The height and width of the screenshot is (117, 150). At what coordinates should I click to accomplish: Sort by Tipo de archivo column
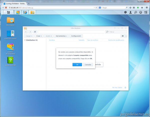(93, 40)
